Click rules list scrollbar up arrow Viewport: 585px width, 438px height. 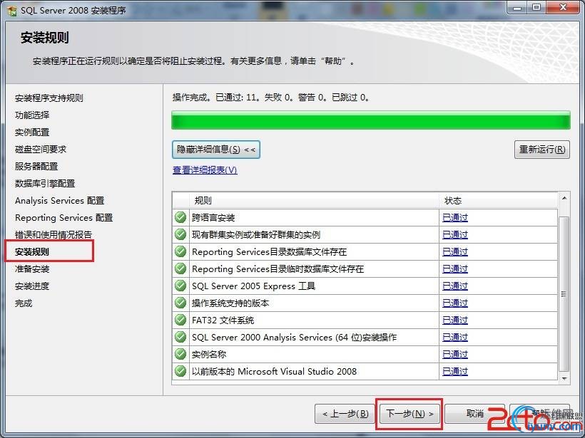coord(564,198)
